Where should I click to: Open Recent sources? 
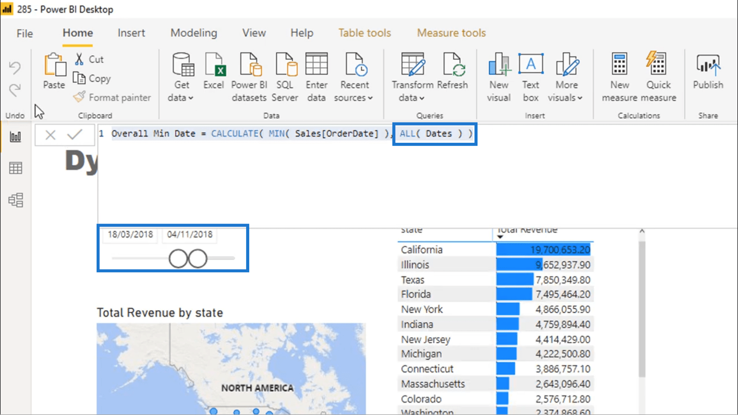point(354,77)
